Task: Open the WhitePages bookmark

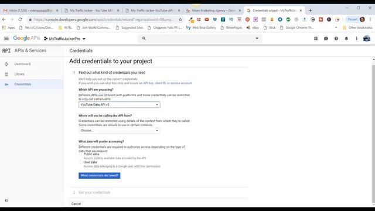Action: [x=231, y=28]
